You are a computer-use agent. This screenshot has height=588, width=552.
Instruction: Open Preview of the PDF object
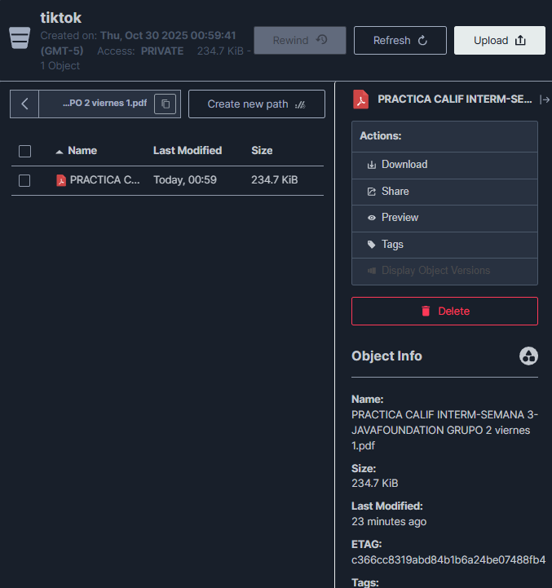[400, 218]
